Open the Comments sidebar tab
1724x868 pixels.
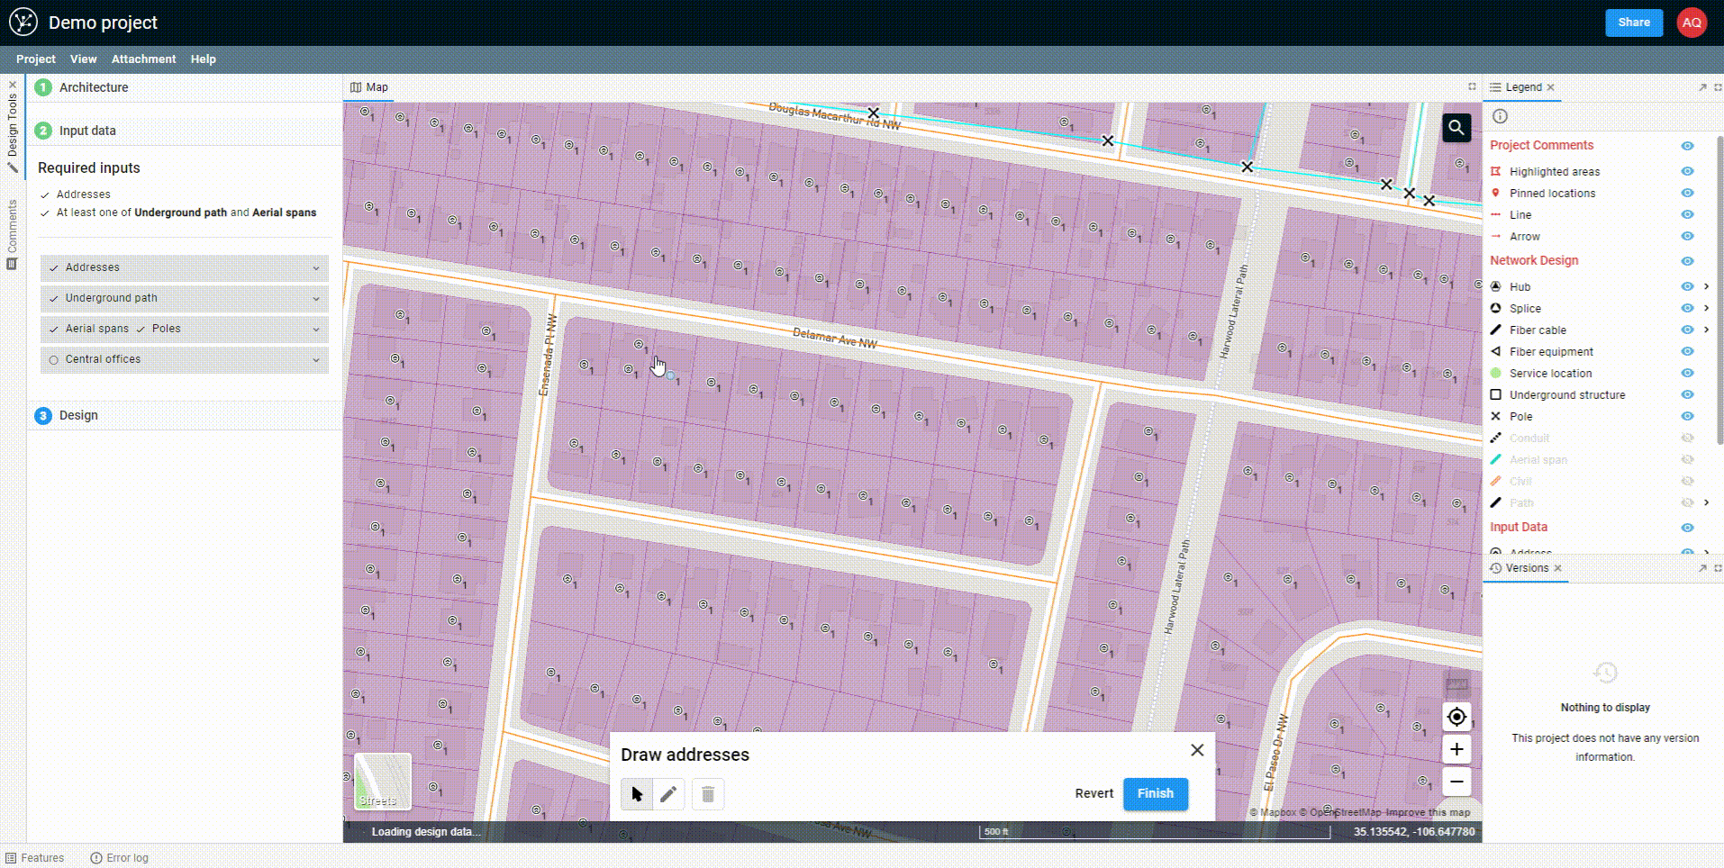[x=13, y=233]
